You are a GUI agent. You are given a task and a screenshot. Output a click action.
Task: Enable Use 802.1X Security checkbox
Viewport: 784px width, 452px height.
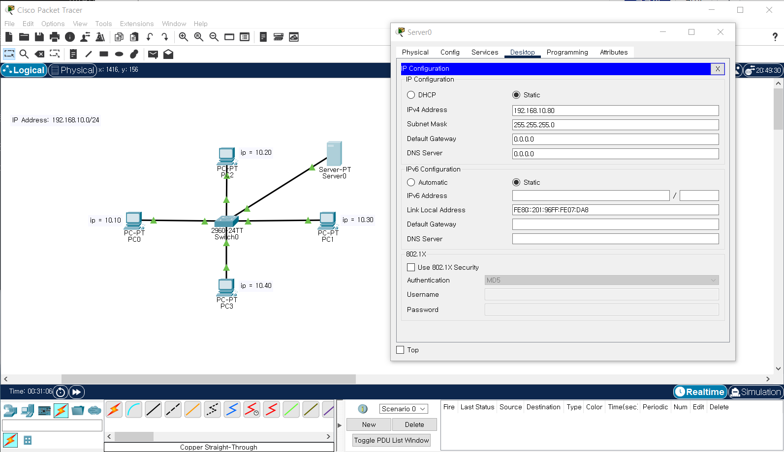click(411, 267)
